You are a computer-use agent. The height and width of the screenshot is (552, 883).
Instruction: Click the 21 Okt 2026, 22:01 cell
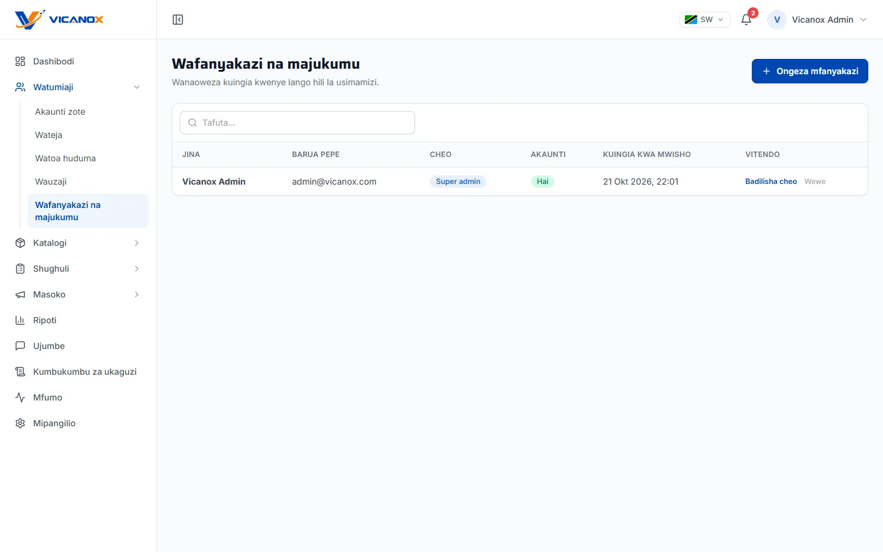click(x=641, y=182)
